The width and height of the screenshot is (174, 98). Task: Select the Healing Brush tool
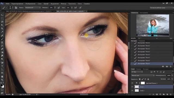[2, 36]
